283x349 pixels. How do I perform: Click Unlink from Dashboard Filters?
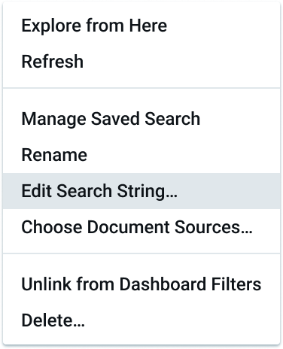click(141, 284)
